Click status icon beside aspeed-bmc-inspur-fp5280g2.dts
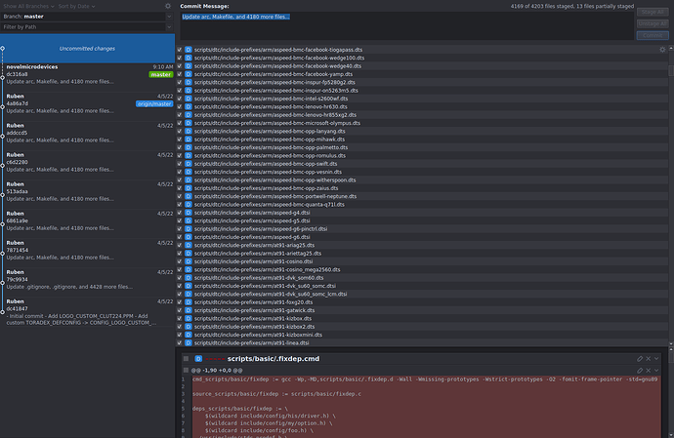Viewport: 674px width, 438px height. [x=189, y=83]
